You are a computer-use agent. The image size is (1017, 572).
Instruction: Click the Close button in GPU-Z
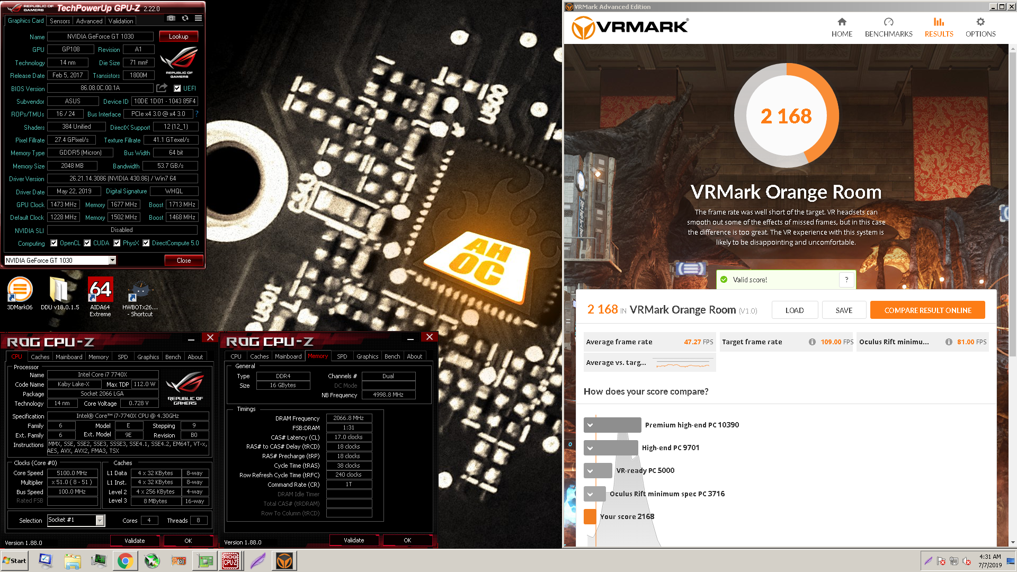(x=184, y=260)
